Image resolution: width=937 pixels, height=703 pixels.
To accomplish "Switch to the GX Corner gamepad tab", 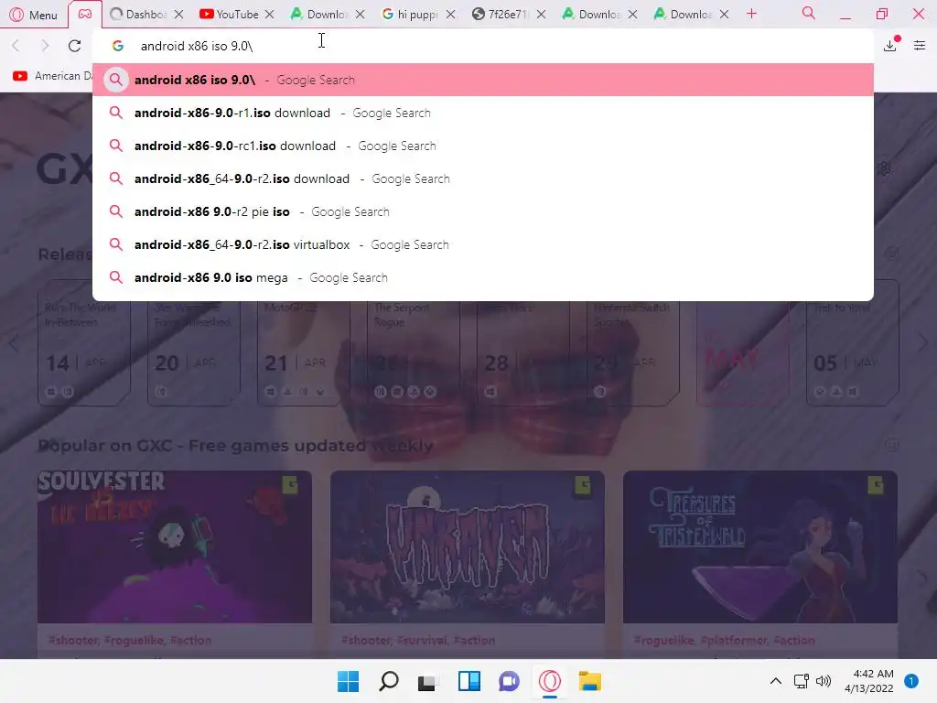I will point(85,15).
